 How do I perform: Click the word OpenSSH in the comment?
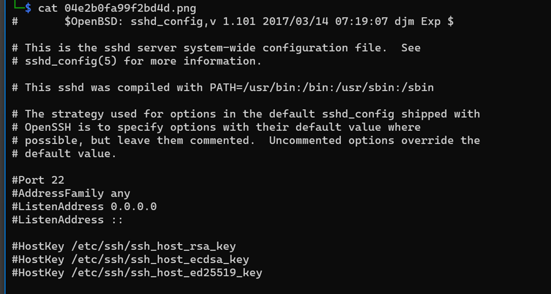pyautogui.click(x=48, y=127)
